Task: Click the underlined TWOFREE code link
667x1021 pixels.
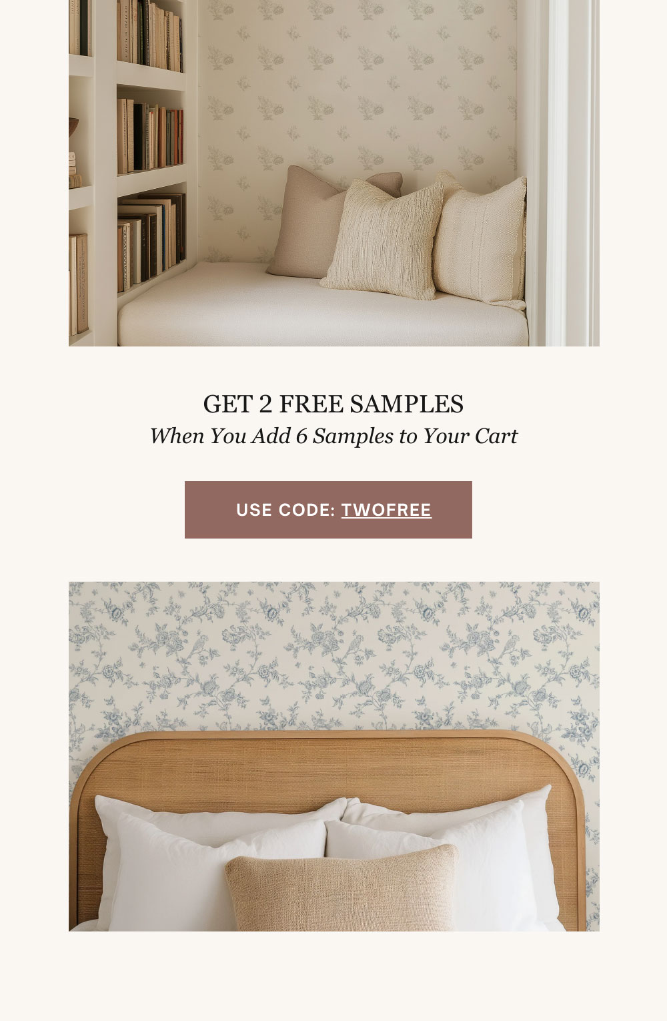Action: 386,510
